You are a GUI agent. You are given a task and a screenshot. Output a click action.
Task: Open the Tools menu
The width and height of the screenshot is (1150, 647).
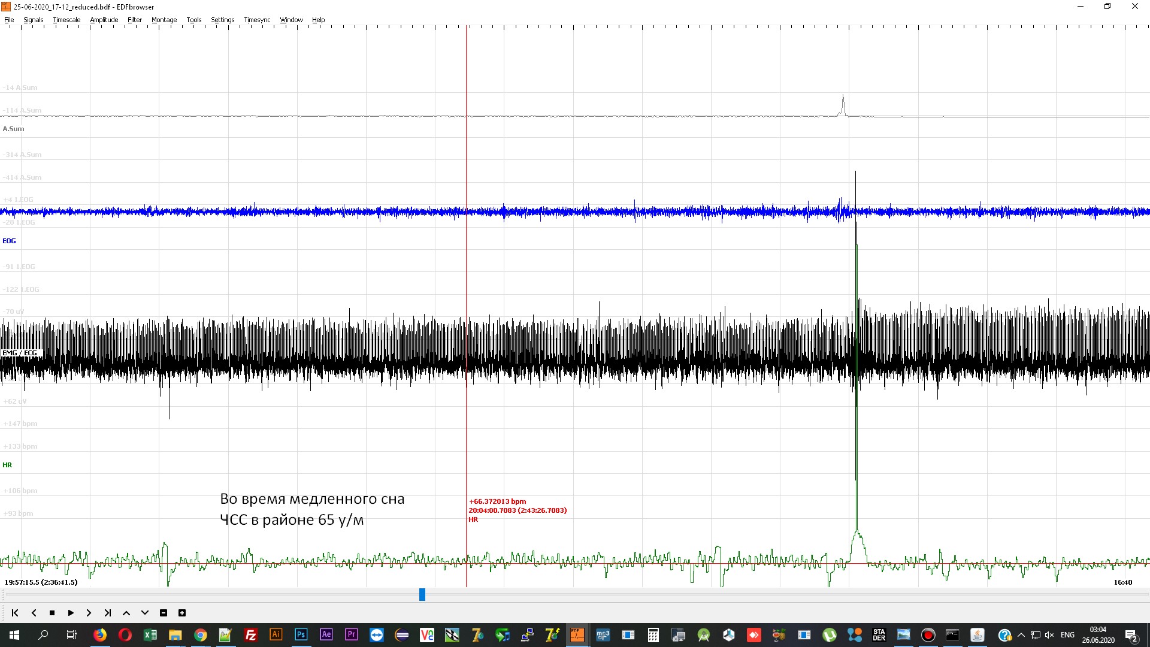194,20
